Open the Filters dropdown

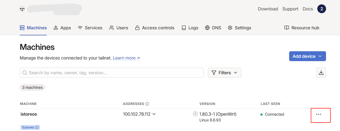pos(225,73)
